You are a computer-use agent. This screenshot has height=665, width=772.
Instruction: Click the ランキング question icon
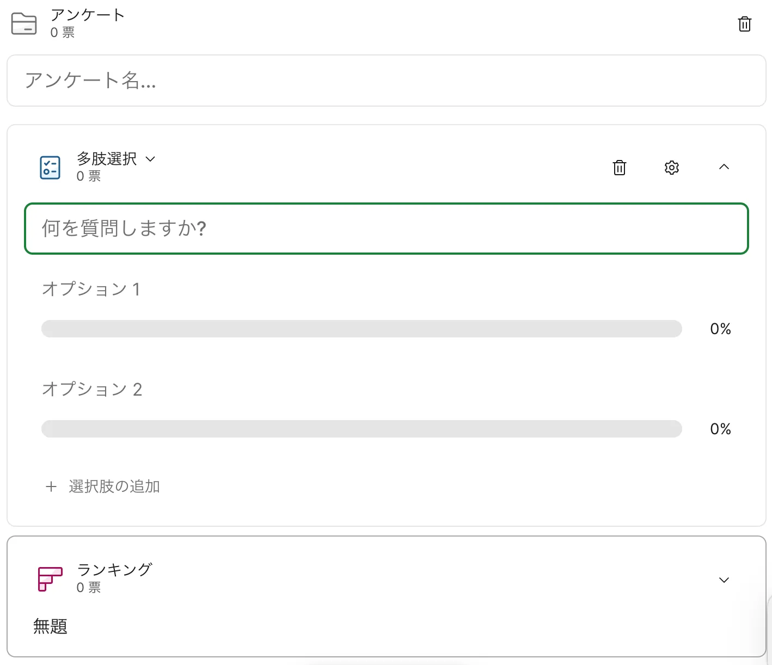[50, 579]
